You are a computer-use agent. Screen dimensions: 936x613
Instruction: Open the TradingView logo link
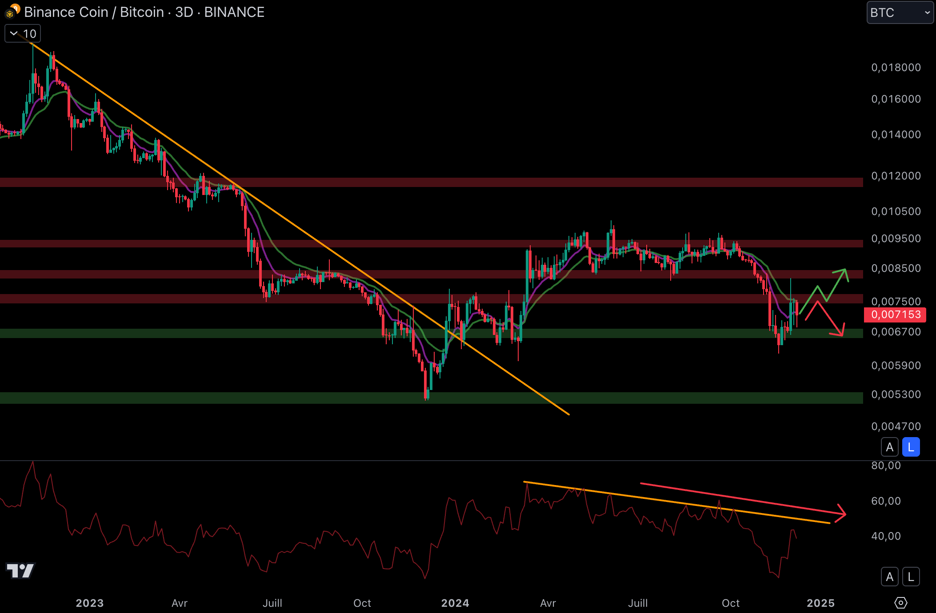20,570
